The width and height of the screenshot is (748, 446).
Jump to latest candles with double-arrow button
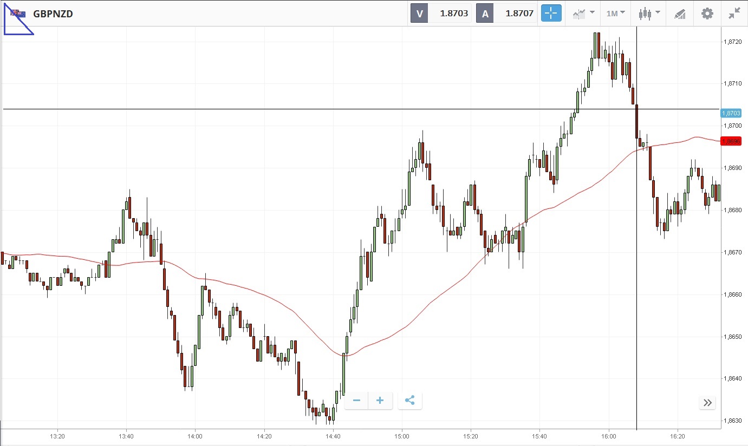[x=707, y=402]
